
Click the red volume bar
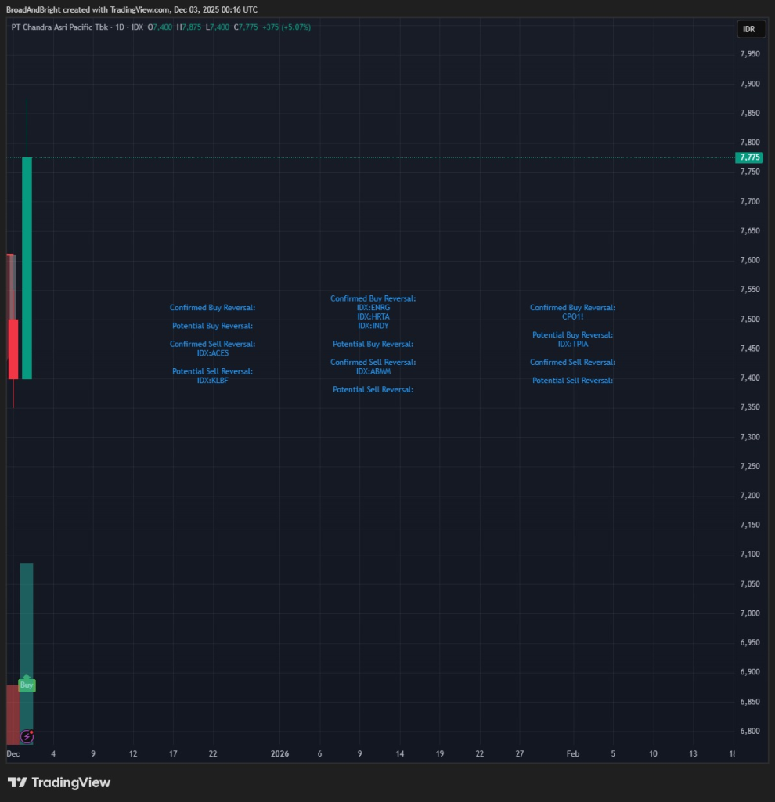12,714
